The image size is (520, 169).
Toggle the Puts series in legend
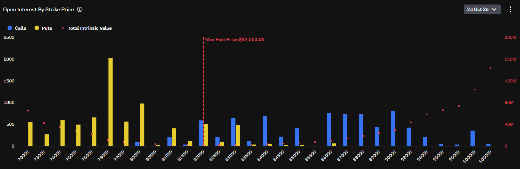coord(43,28)
